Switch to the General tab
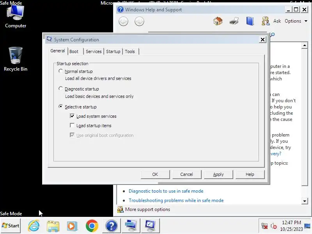The height and width of the screenshot is (234, 312). click(x=57, y=51)
